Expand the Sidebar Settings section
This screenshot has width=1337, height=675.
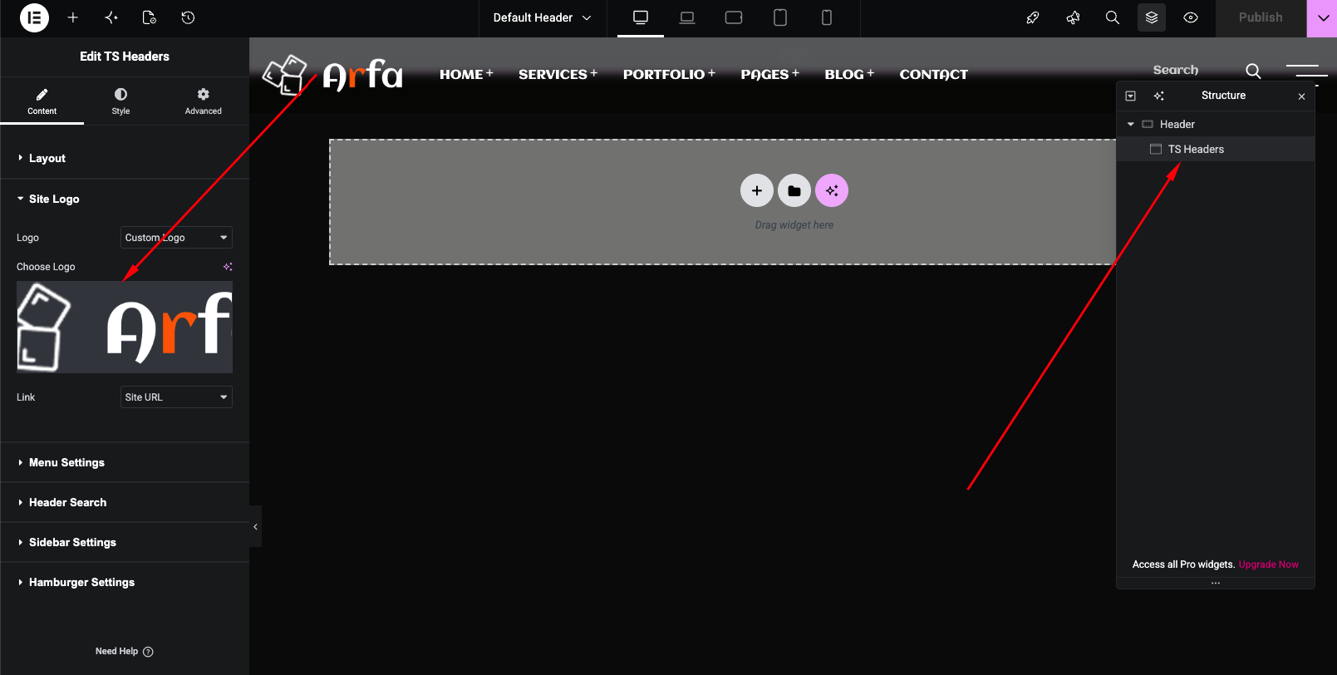tap(125, 542)
